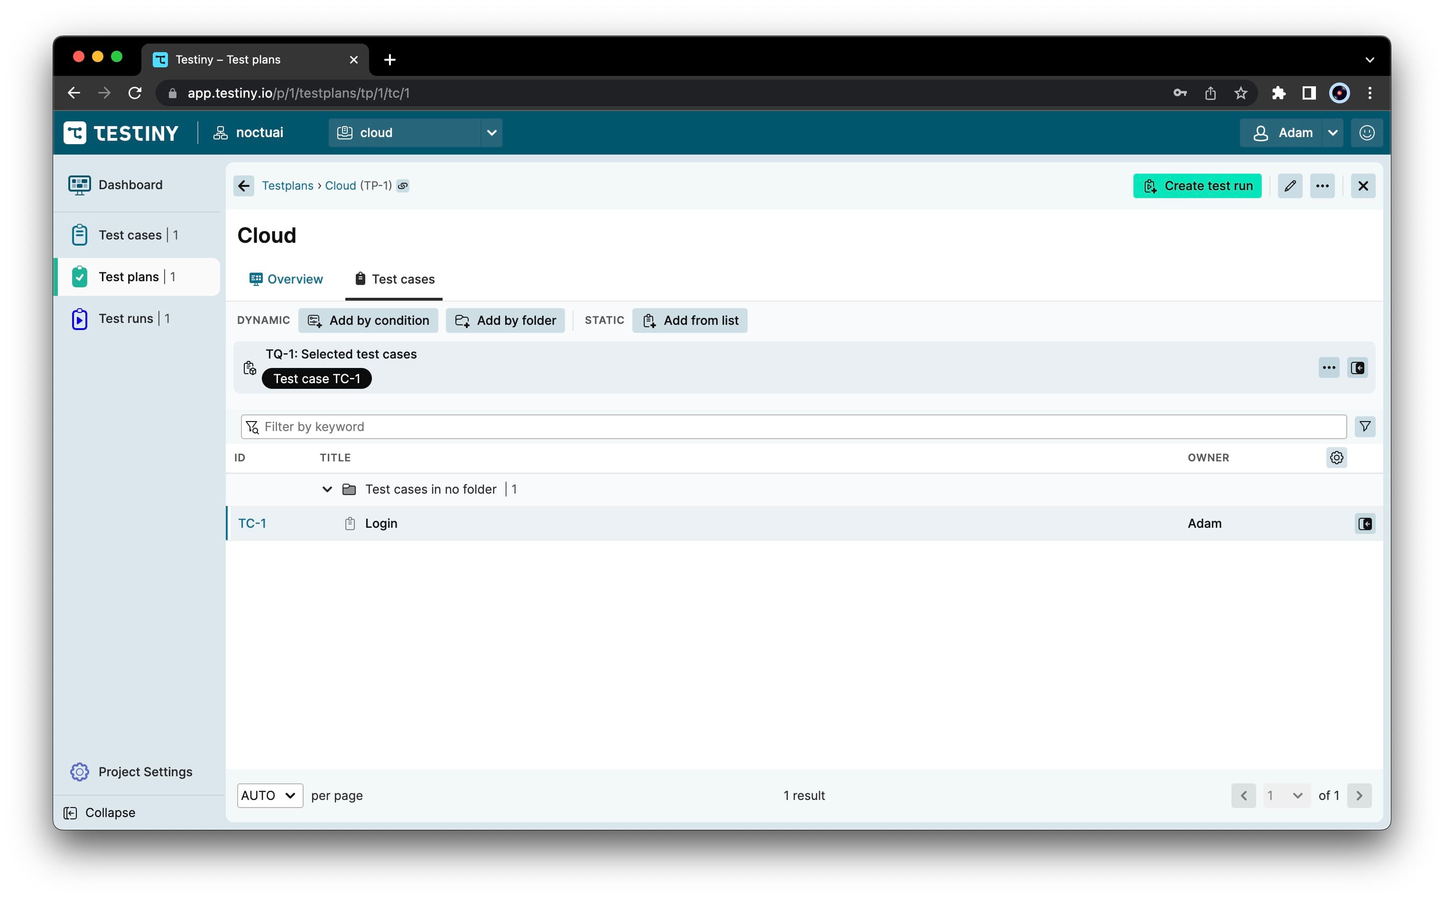Image resolution: width=1444 pixels, height=900 pixels.
Task: Click the feedback smiley icon in header
Action: pyautogui.click(x=1367, y=133)
